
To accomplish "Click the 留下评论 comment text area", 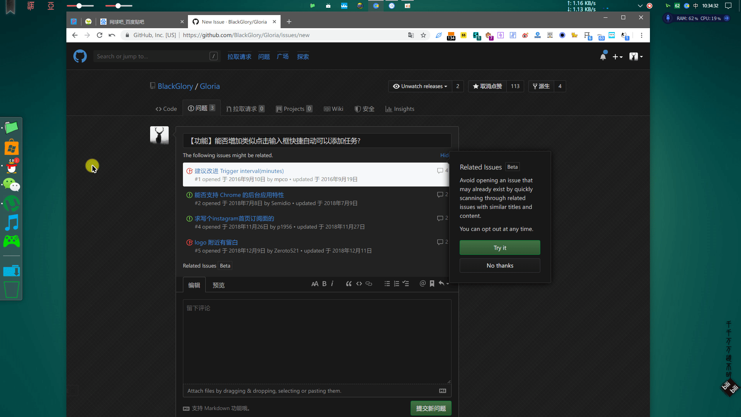I will [317, 342].
